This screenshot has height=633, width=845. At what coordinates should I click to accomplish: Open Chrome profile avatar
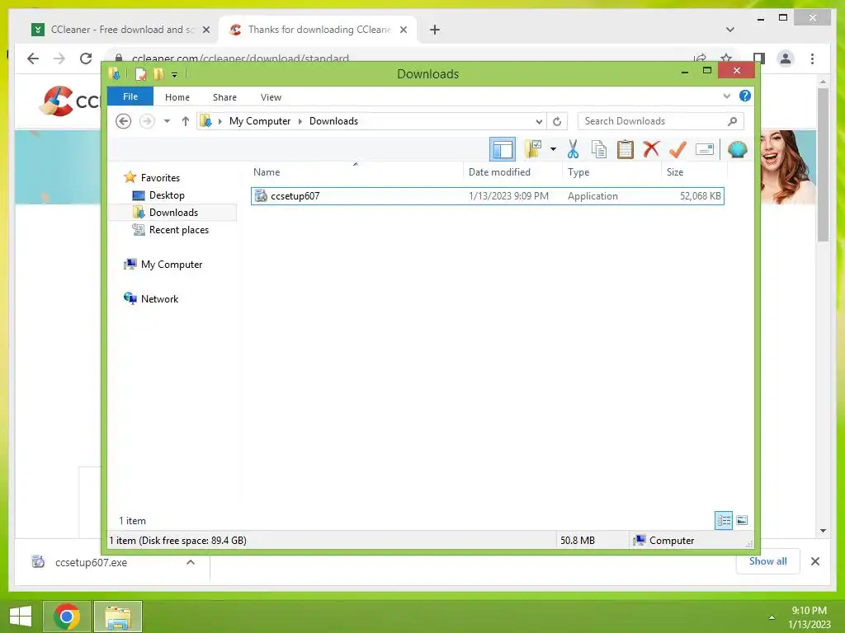click(x=786, y=59)
